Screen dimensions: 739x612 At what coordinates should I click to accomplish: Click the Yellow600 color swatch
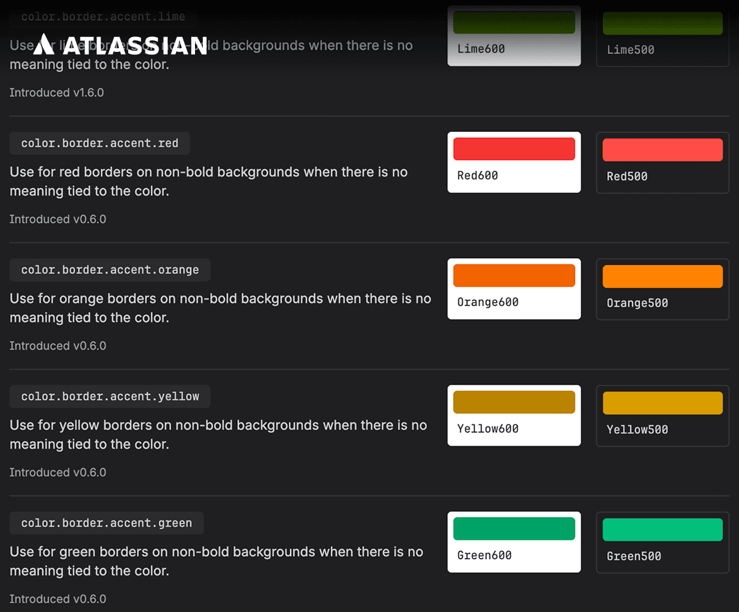513,402
